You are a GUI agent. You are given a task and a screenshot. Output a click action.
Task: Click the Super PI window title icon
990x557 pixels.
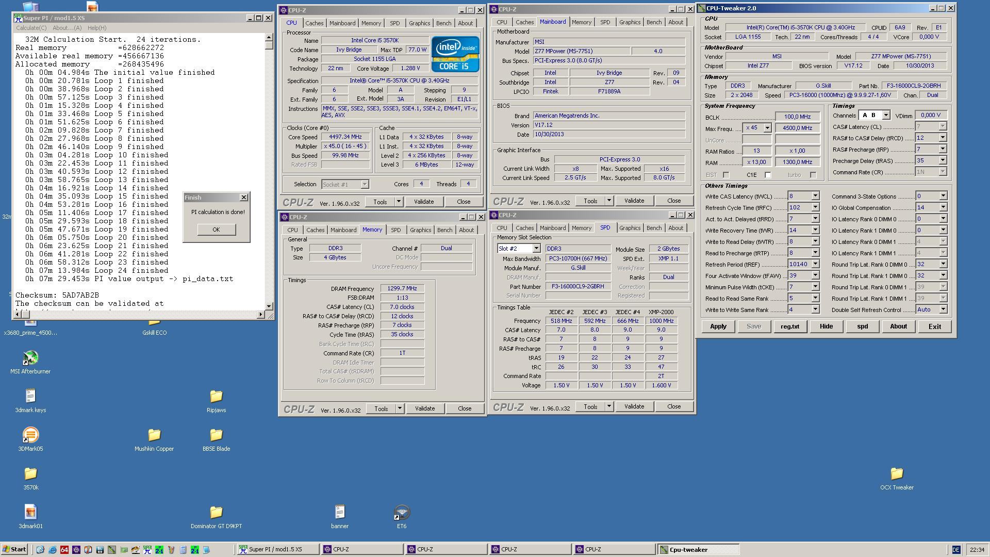(19, 18)
